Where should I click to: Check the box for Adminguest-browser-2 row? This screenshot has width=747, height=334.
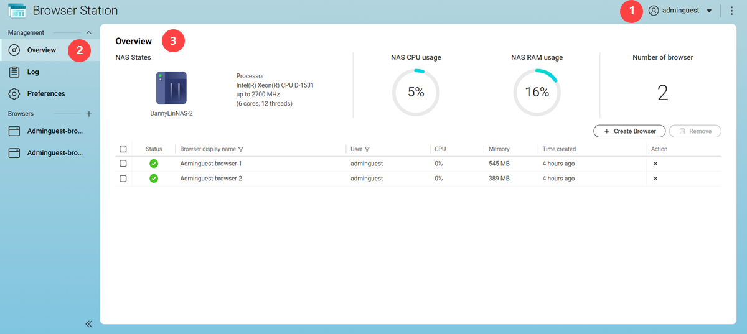coord(123,179)
